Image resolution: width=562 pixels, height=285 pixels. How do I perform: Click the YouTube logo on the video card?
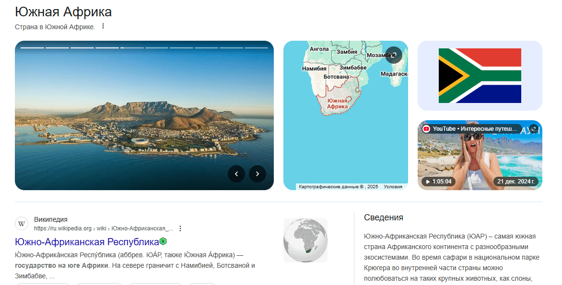pyautogui.click(x=426, y=129)
